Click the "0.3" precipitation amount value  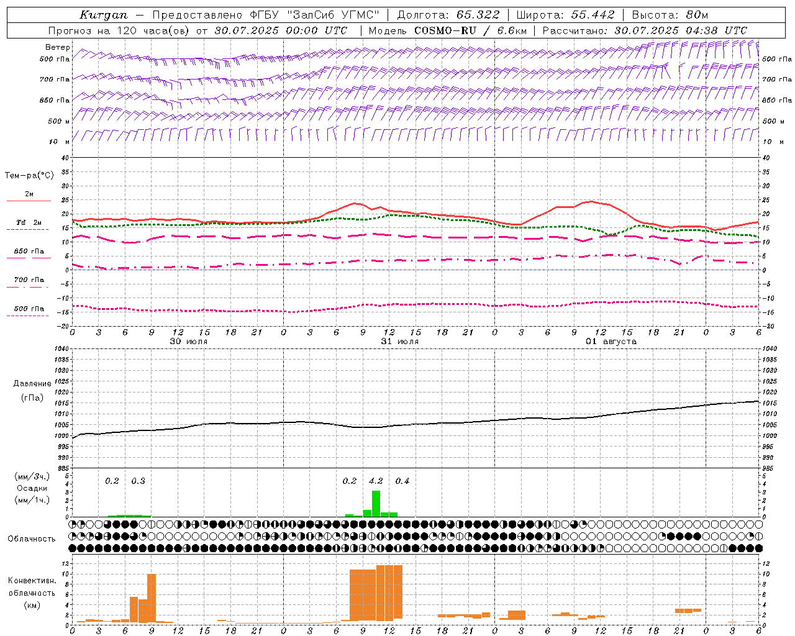coord(138,481)
